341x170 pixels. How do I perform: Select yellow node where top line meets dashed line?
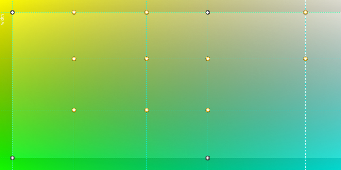click(305, 12)
